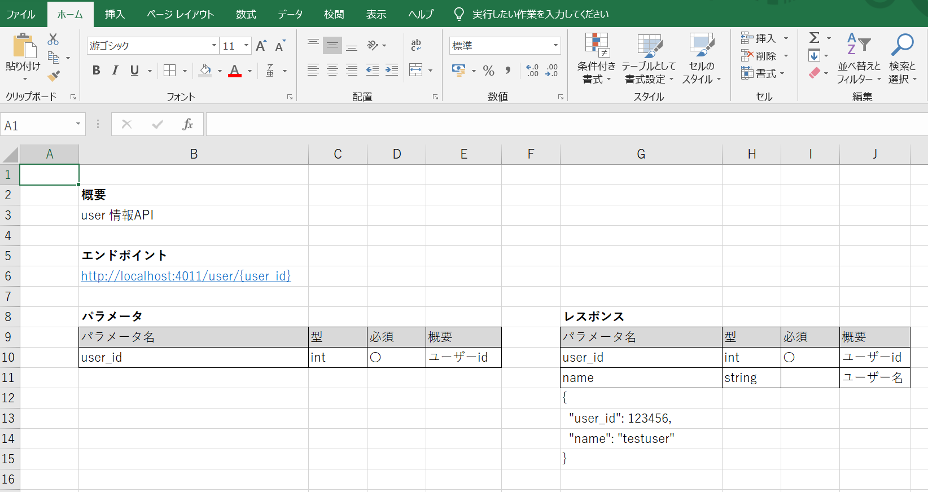The image size is (928, 492).
Task: Switch to the 挿入 ribbon tab
Action: tap(115, 14)
